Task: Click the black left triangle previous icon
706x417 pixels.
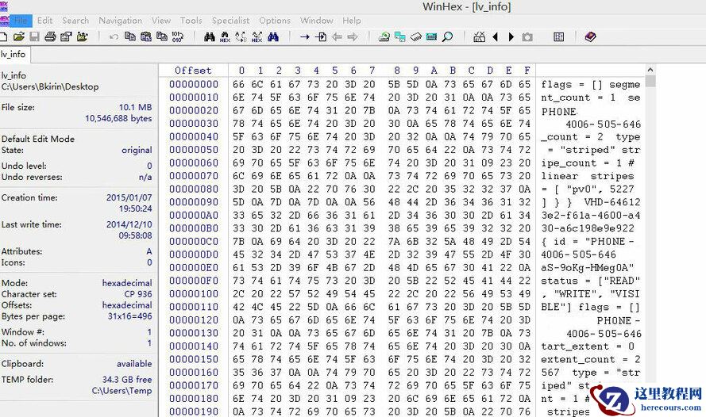Action: (x=496, y=36)
